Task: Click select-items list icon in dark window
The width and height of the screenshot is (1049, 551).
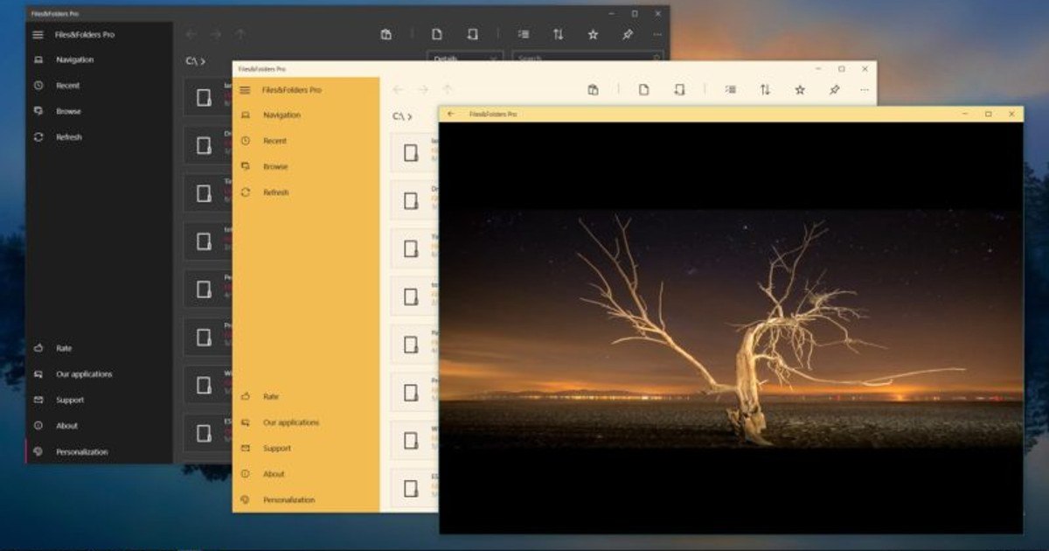Action: coord(524,35)
